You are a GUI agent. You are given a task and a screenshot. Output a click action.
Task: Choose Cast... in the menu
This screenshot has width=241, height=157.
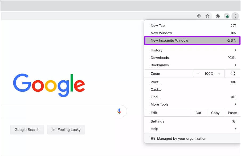[x=193, y=90]
